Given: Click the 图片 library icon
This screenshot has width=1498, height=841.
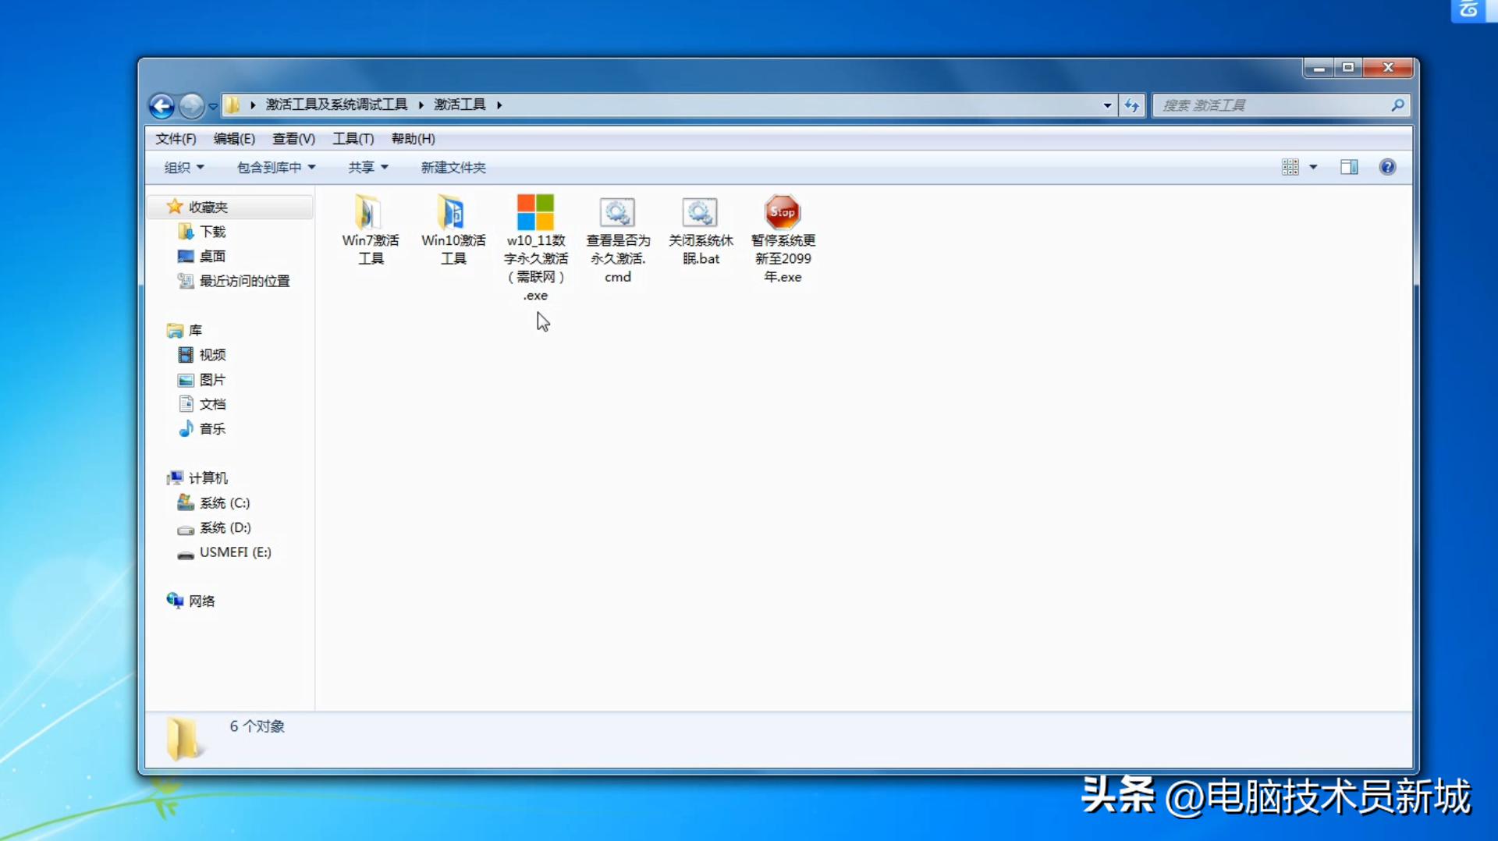Looking at the screenshot, I should tap(186, 380).
